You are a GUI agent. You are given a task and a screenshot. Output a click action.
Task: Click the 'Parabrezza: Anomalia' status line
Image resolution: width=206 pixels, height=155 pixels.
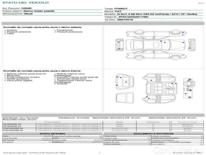click(x=74, y=118)
